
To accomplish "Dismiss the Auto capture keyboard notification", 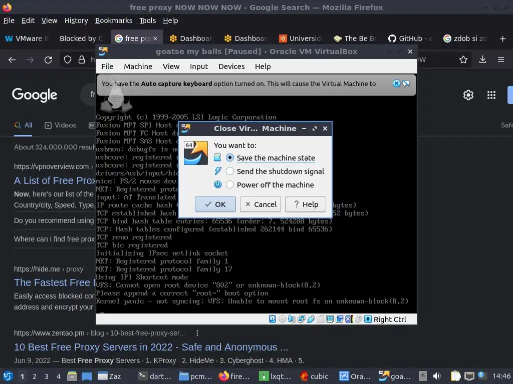I will (396, 83).
